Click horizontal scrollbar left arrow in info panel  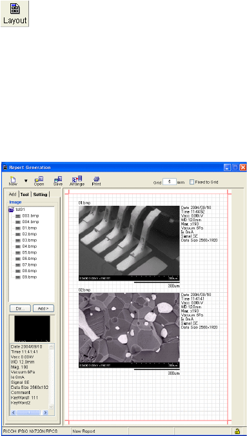[13, 413]
